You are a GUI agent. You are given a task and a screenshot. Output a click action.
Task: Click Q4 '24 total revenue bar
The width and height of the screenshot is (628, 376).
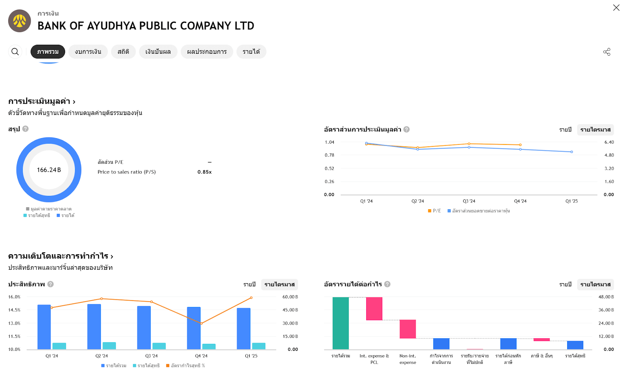[x=194, y=328]
